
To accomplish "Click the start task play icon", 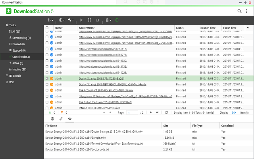I will [81, 19].
